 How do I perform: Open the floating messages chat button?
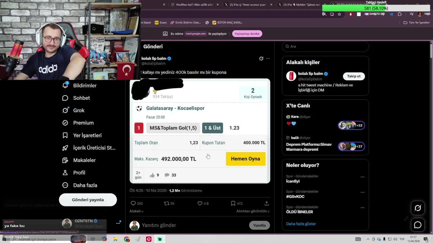coord(418,225)
